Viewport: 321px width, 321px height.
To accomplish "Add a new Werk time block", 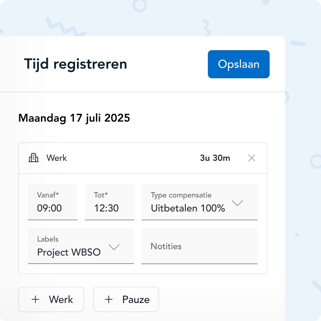I will pos(51,299).
